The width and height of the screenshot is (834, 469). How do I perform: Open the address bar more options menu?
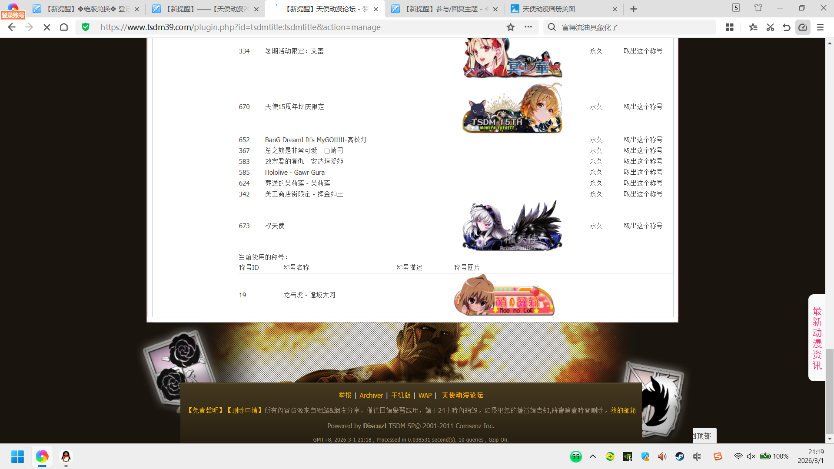tap(528, 27)
